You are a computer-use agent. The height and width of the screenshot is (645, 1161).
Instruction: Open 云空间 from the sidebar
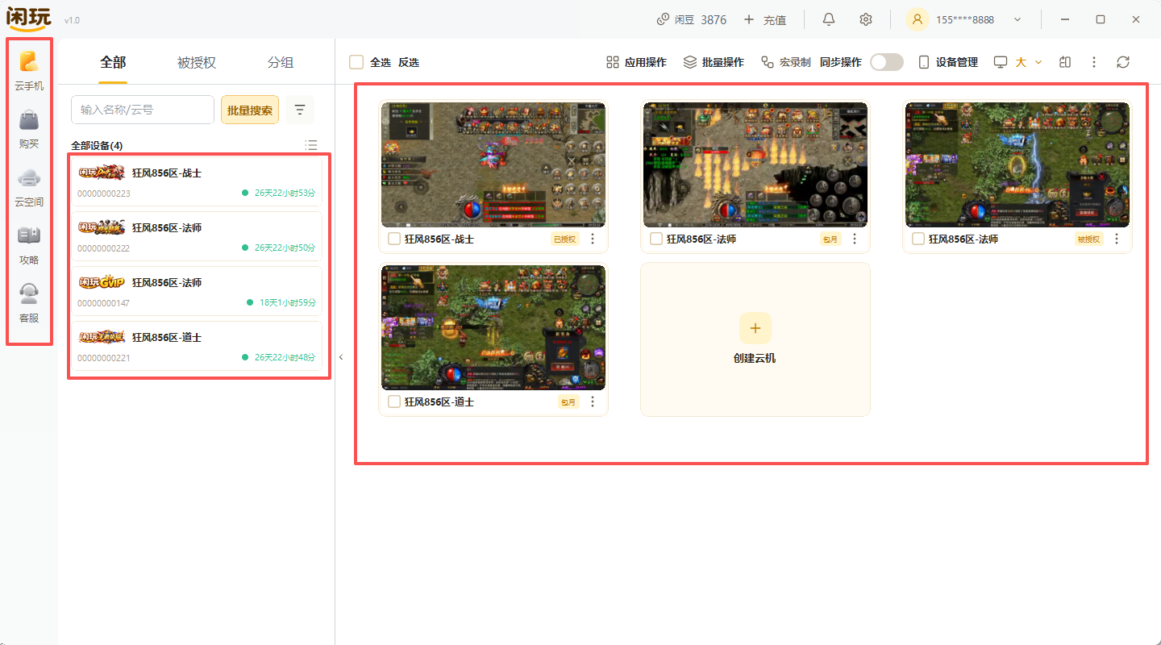click(x=29, y=187)
